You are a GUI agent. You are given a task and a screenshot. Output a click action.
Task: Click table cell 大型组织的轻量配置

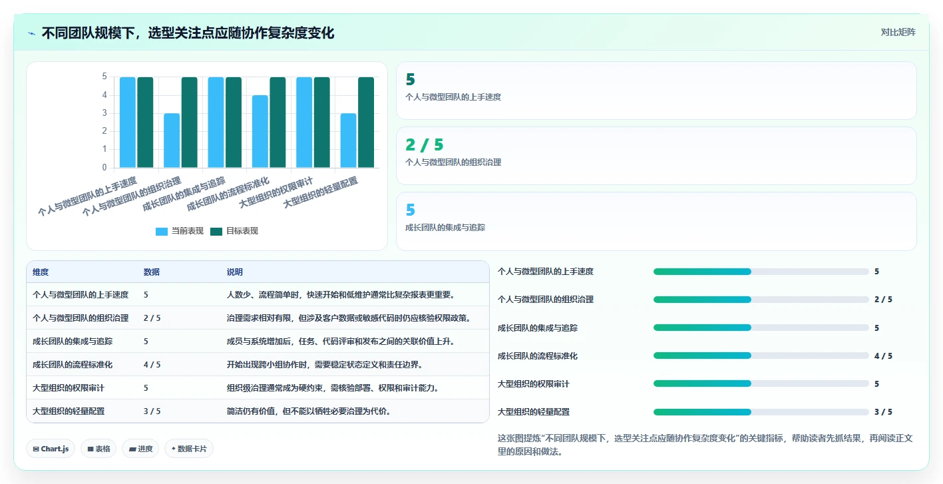(x=69, y=411)
